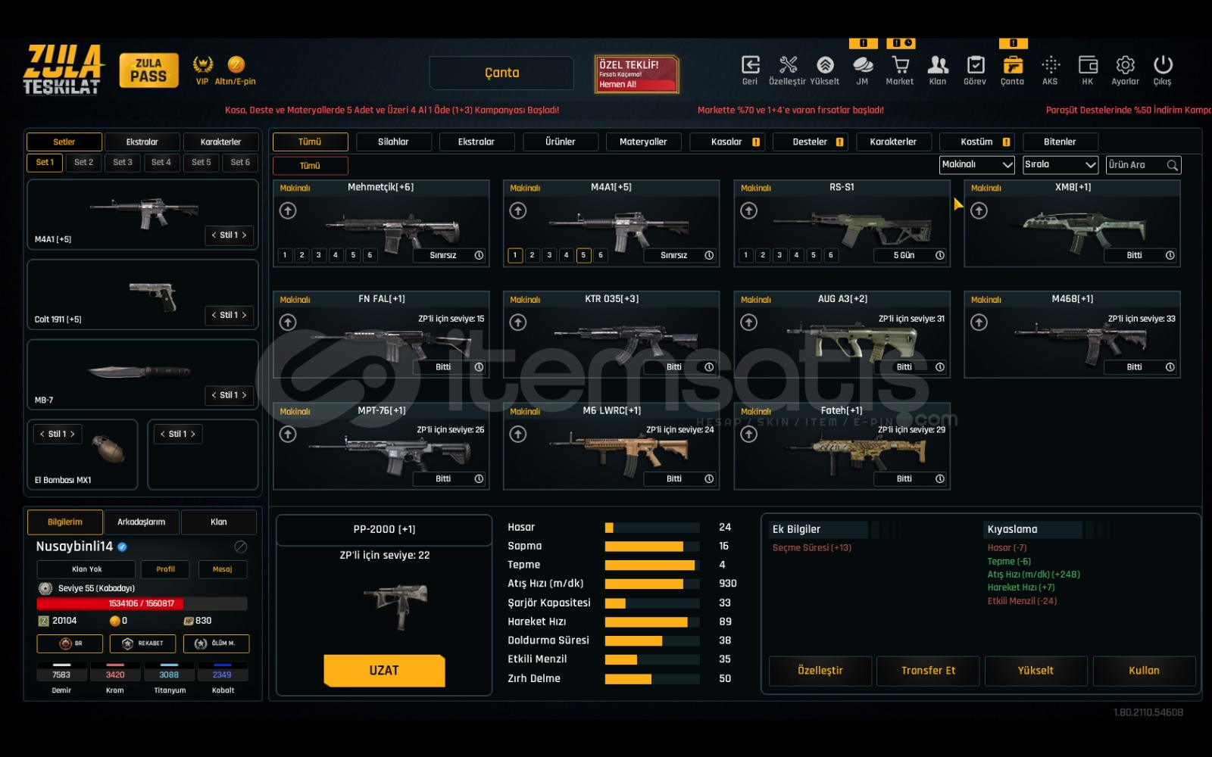Open the Çanta inventory icon in top bar
The image size is (1212, 757).
point(1012,65)
